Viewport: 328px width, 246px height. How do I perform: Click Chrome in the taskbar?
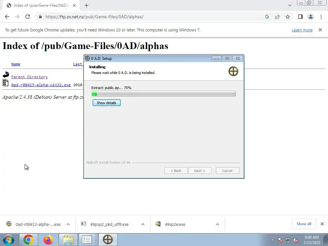pos(29,240)
